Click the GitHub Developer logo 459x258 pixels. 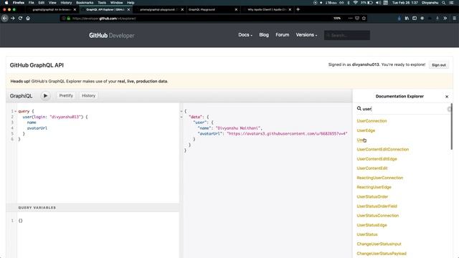tap(112, 35)
